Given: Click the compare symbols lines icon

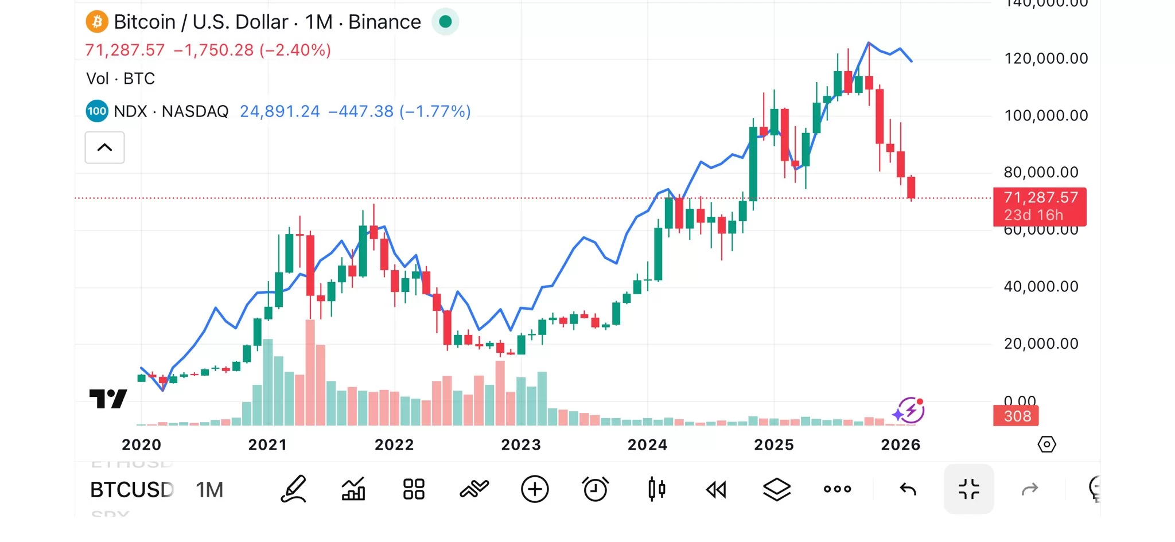Looking at the screenshot, I should click(474, 489).
